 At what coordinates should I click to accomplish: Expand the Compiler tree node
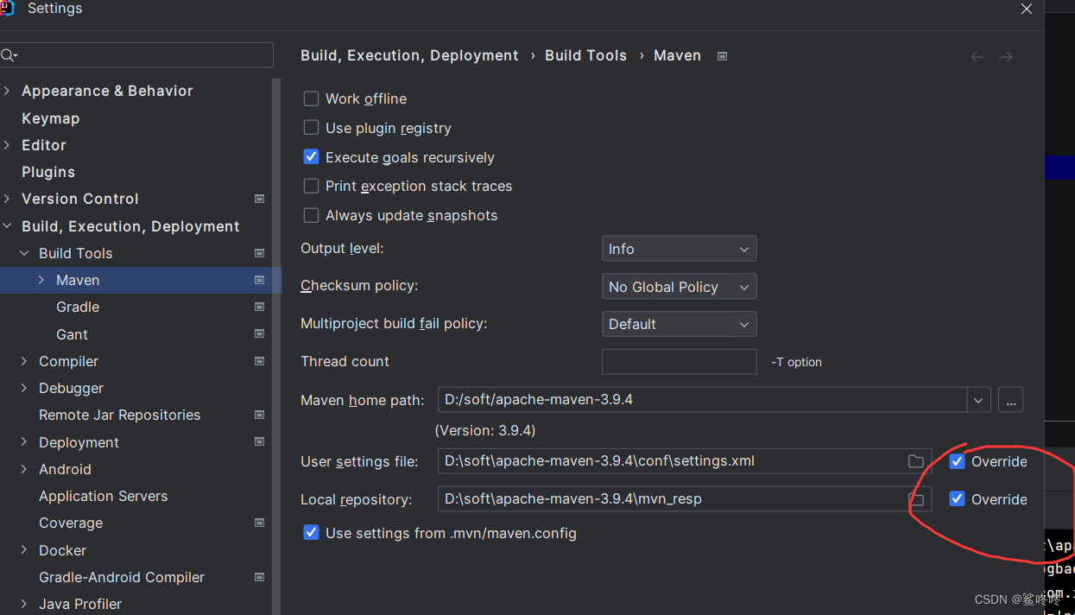pos(23,361)
